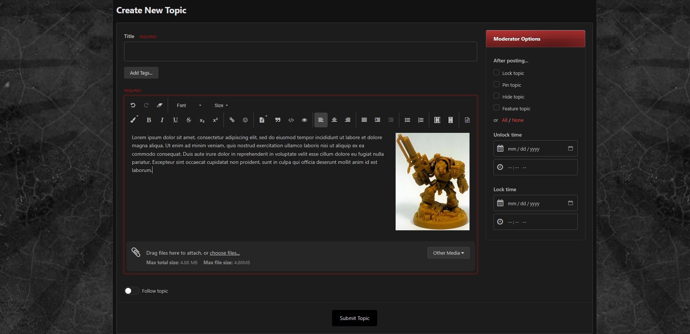The height and width of the screenshot is (334, 690).
Task: Click the Add Tags button
Action: pos(141,73)
